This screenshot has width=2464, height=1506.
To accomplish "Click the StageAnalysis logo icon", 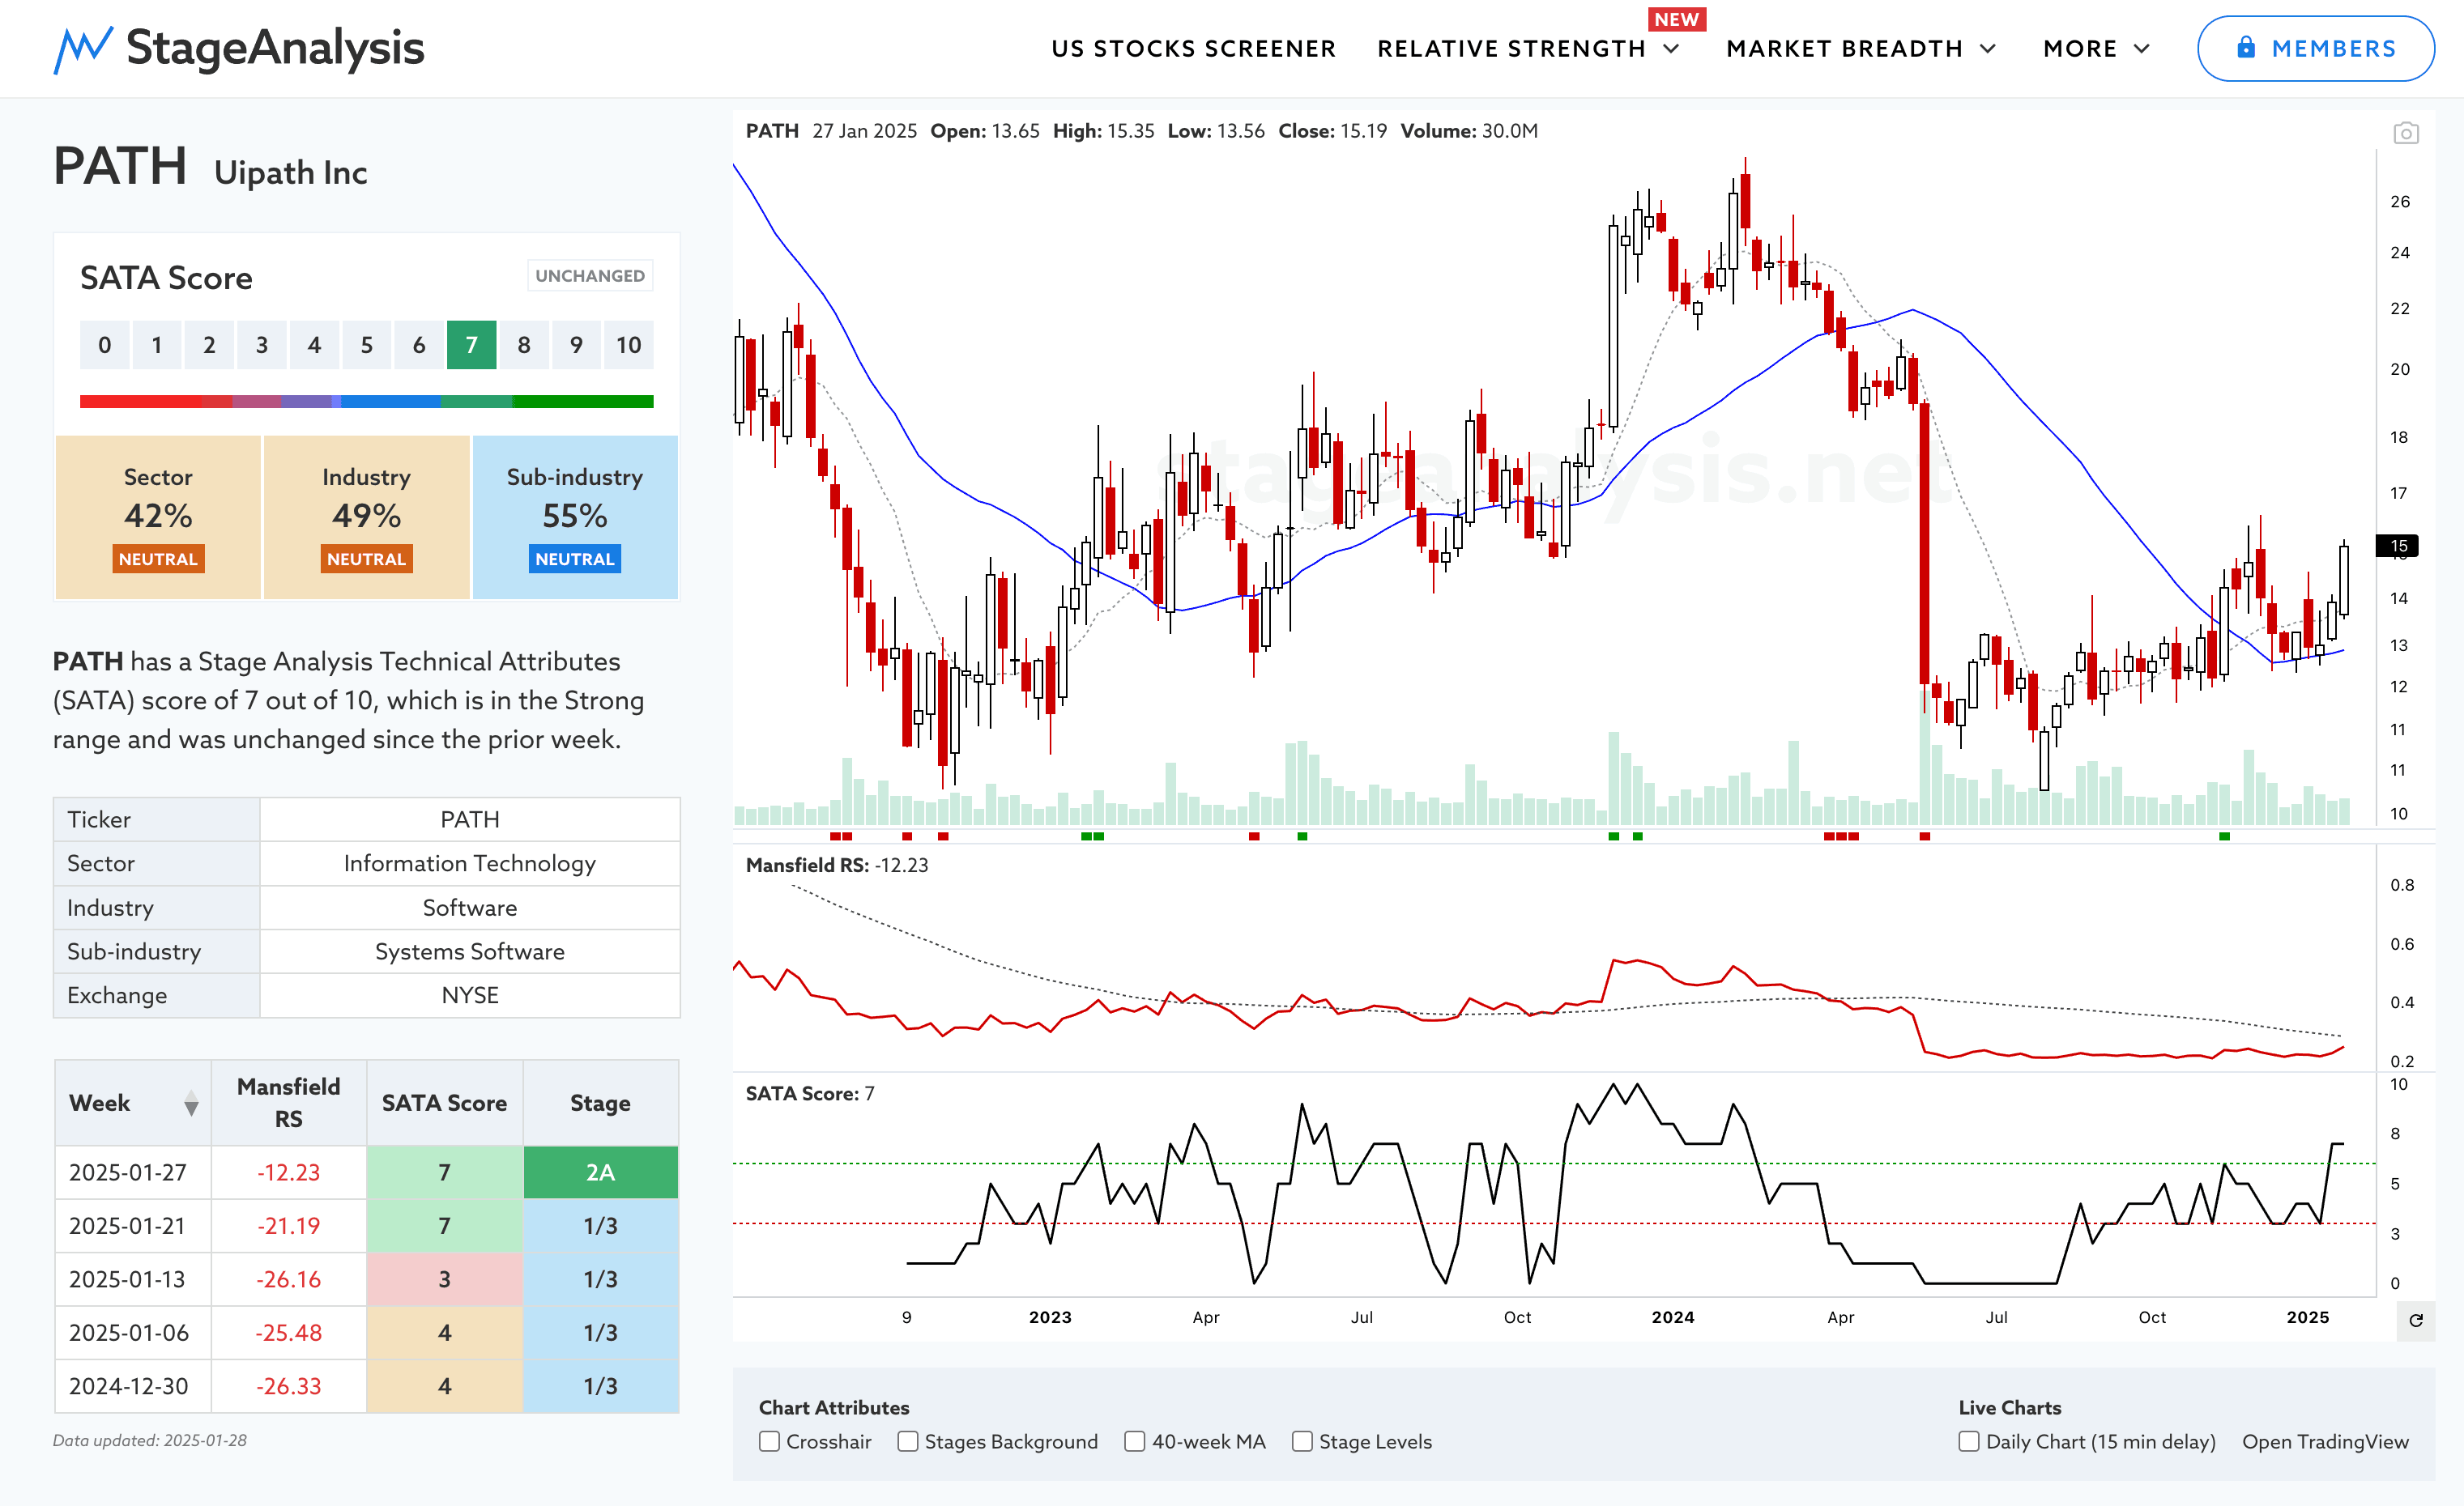I will coord(83,49).
